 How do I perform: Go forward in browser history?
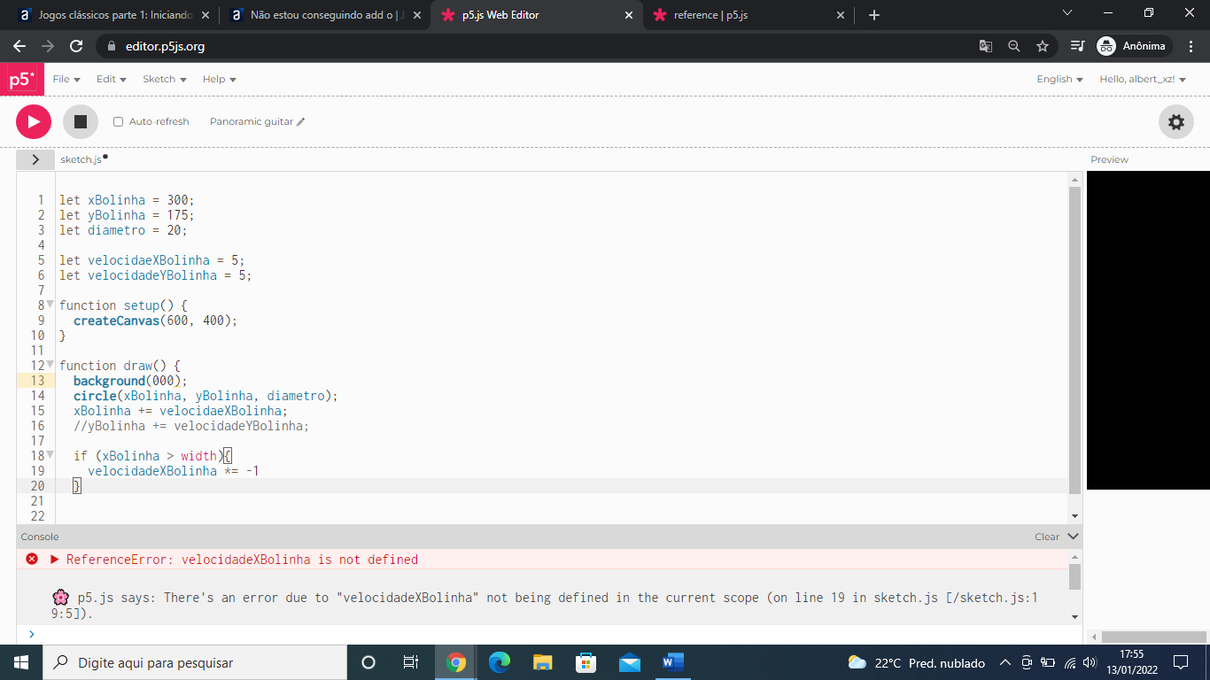pyautogui.click(x=48, y=46)
